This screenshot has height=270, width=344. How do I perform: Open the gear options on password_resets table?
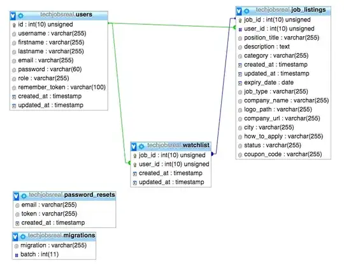(x=24, y=196)
